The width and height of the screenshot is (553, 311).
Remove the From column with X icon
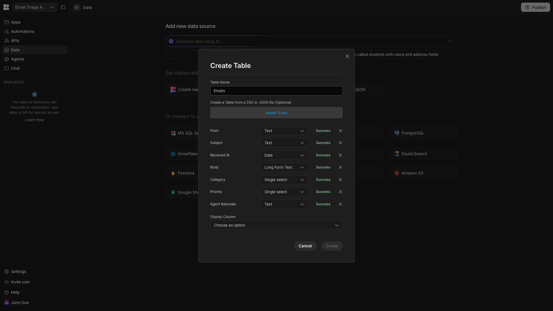coord(340,131)
